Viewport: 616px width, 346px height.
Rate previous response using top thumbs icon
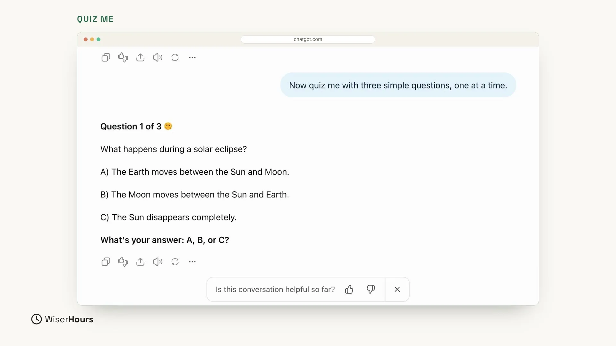[123, 57]
